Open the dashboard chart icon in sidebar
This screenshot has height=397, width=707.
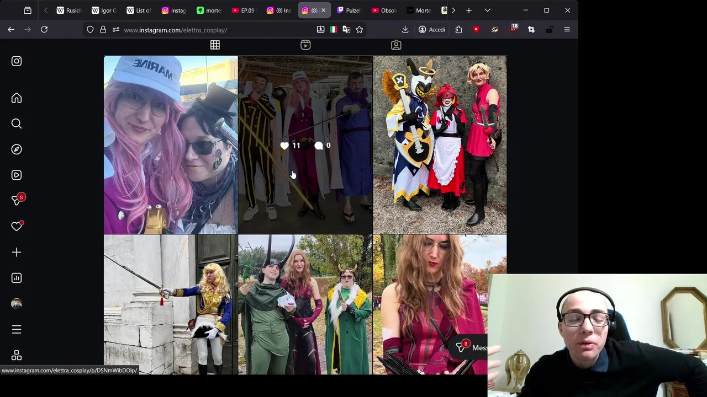[17, 278]
